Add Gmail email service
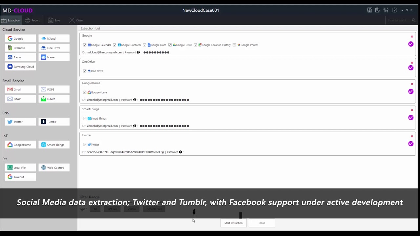The width and height of the screenshot is (420, 236). point(20,89)
